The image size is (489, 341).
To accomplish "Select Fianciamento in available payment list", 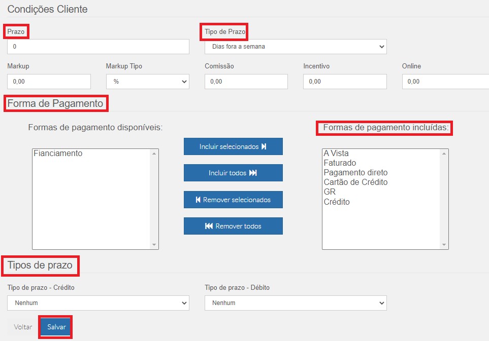I will (58, 154).
